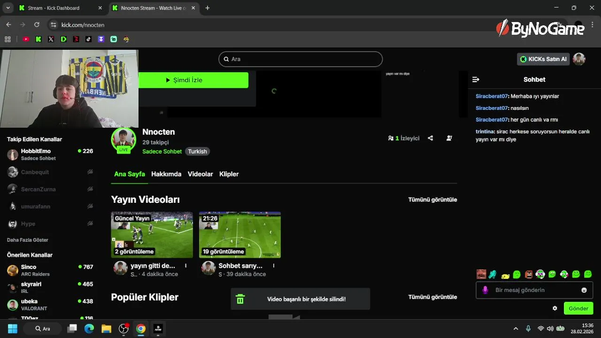Open the purple download-arrow bookmark
This screenshot has width=601, height=338.
[x=101, y=39]
